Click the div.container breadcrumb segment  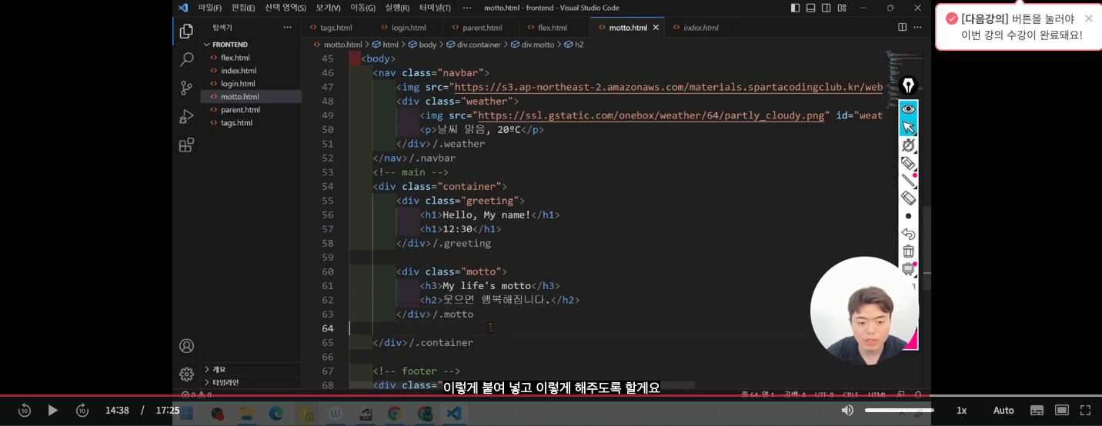[x=473, y=45]
